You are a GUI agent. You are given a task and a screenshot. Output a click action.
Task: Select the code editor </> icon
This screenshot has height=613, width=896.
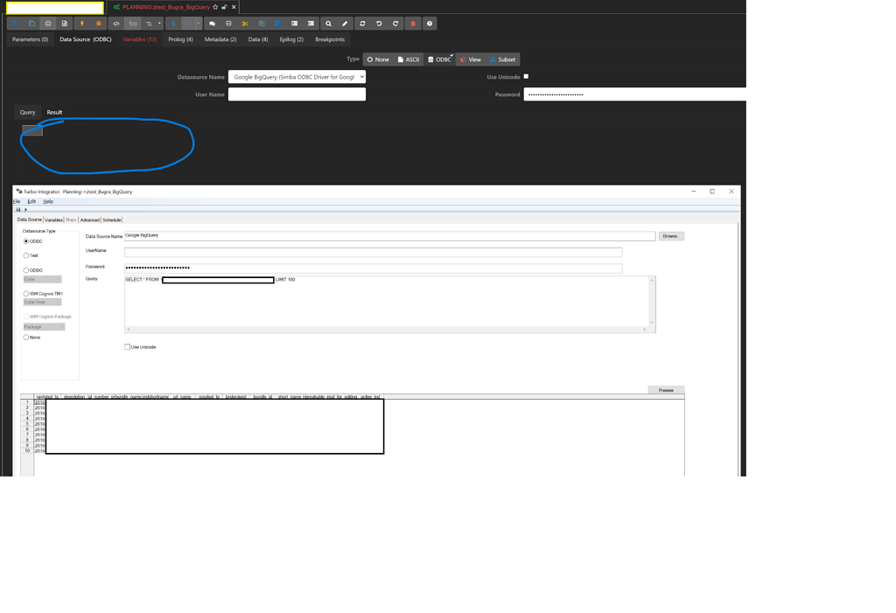[x=115, y=24]
